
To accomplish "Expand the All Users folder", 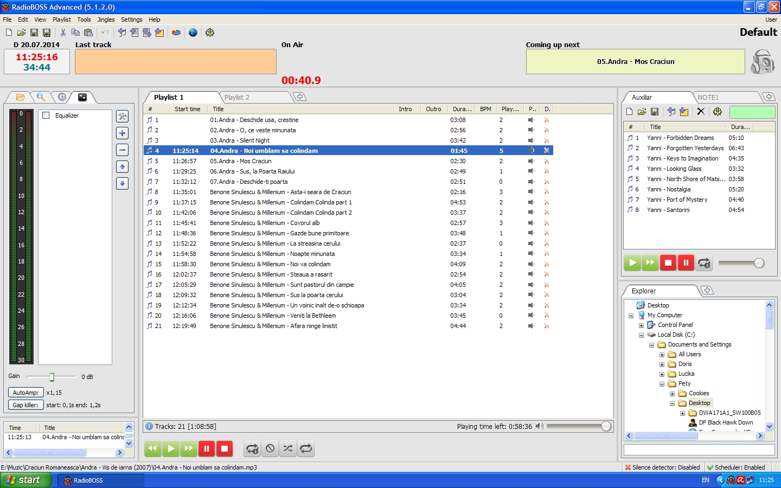I will click(x=662, y=355).
